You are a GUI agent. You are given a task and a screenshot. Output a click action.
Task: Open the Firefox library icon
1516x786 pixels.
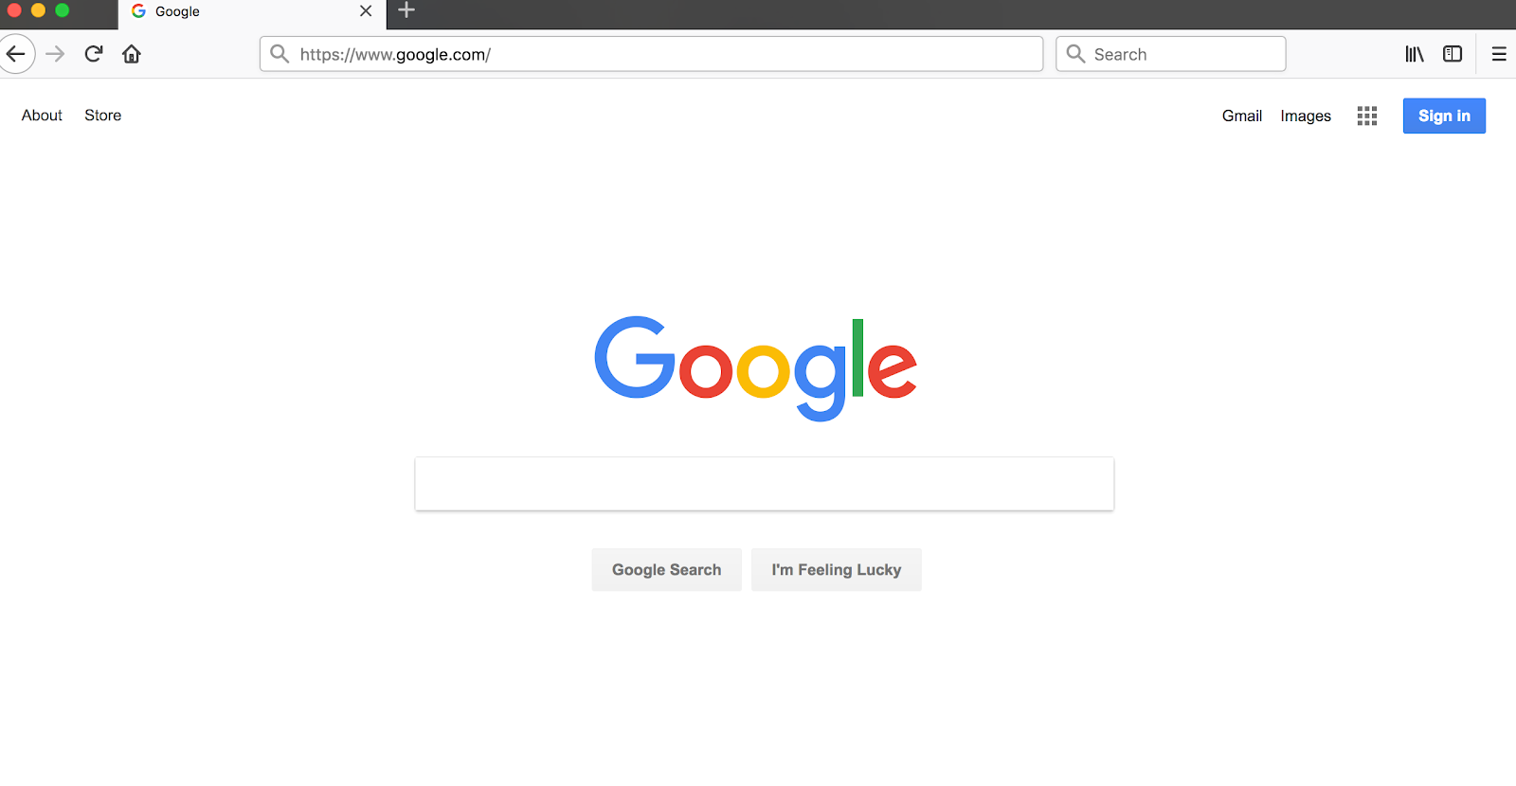coord(1415,54)
